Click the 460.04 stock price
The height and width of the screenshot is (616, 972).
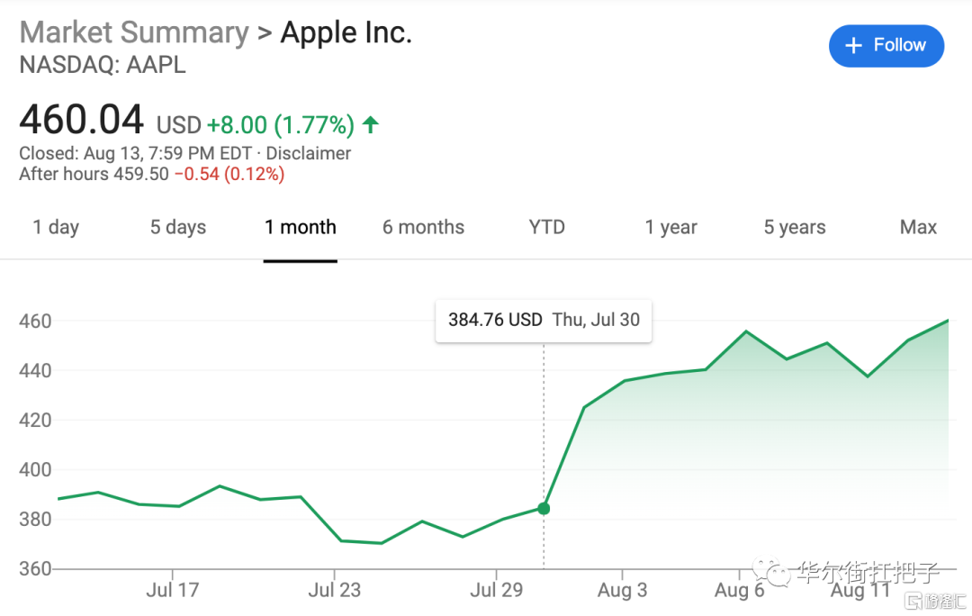pyautogui.click(x=82, y=121)
